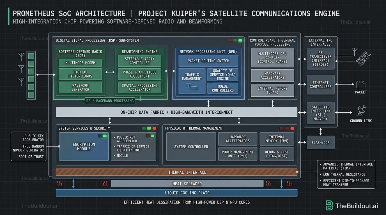Open the Satellite Inter-Link MAC/PHY block
Viewport: 386px width, 215px height.
tap(320, 113)
